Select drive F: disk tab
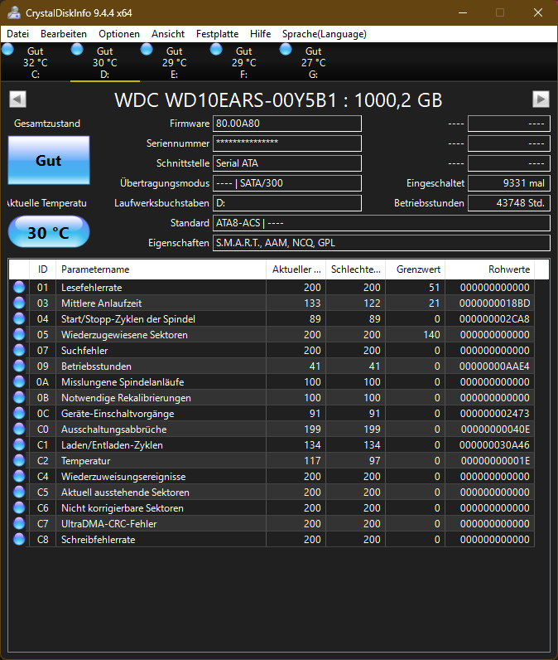The height and width of the screenshot is (660, 558). coord(243,62)
